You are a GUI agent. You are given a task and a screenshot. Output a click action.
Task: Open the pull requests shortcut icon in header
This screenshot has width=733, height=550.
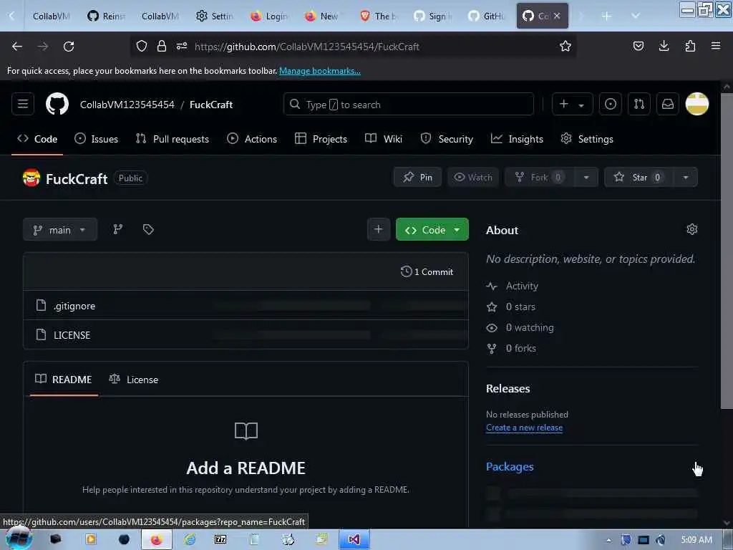pyautogui.click(x=639, y=104)
